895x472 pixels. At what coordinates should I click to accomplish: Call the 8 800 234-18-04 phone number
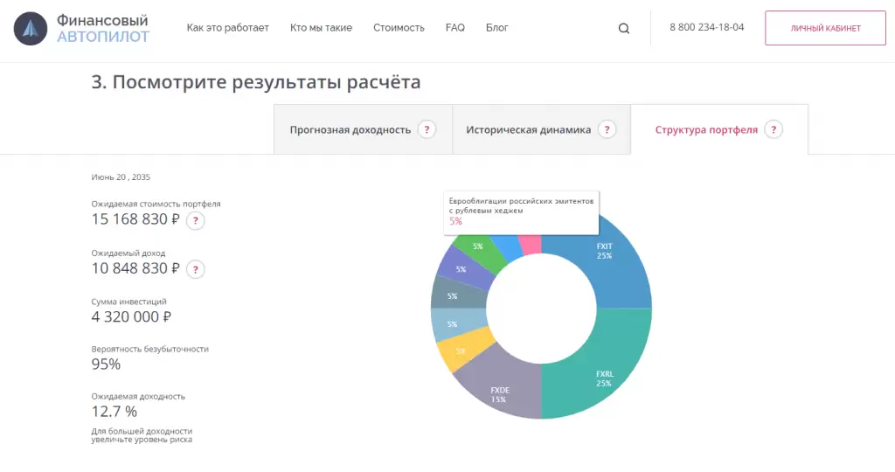[x=707, y=27]
